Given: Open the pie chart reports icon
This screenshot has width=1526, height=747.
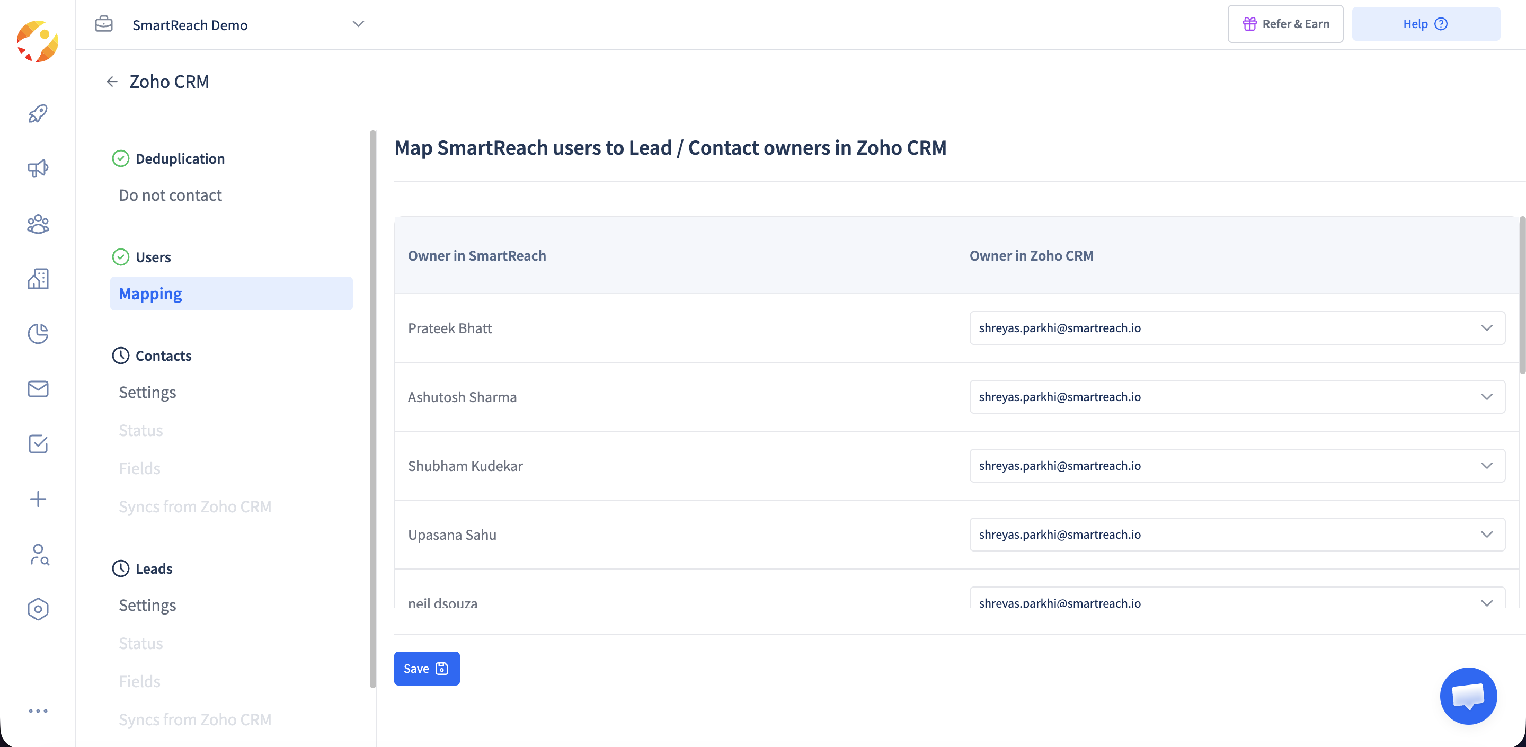Looking at the screenshot, I should click(38, 334).
